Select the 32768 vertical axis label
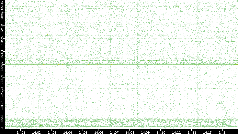 point(2,67)
